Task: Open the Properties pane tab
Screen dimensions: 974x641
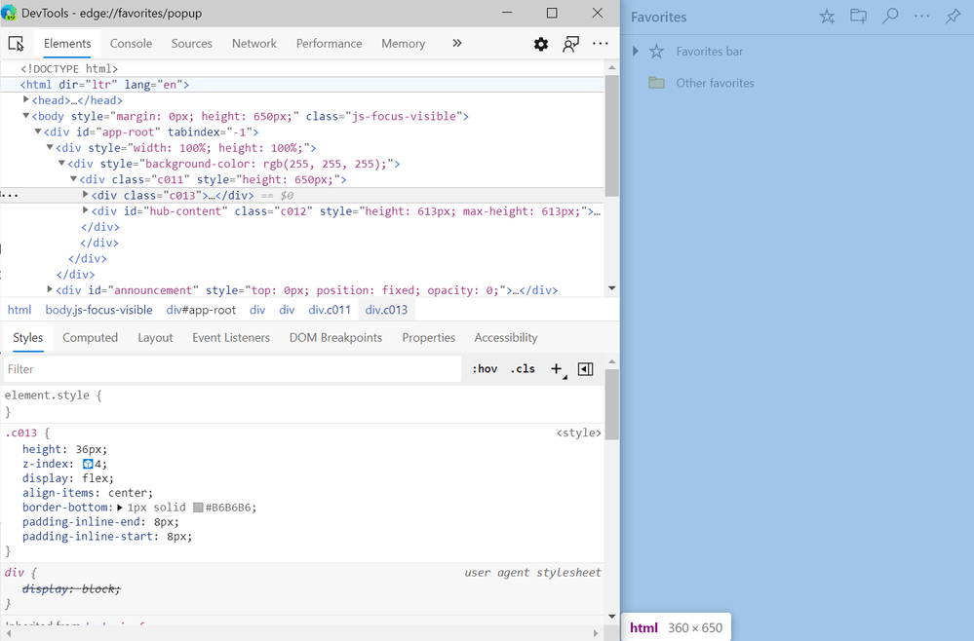Action: (x=429, y=338)
